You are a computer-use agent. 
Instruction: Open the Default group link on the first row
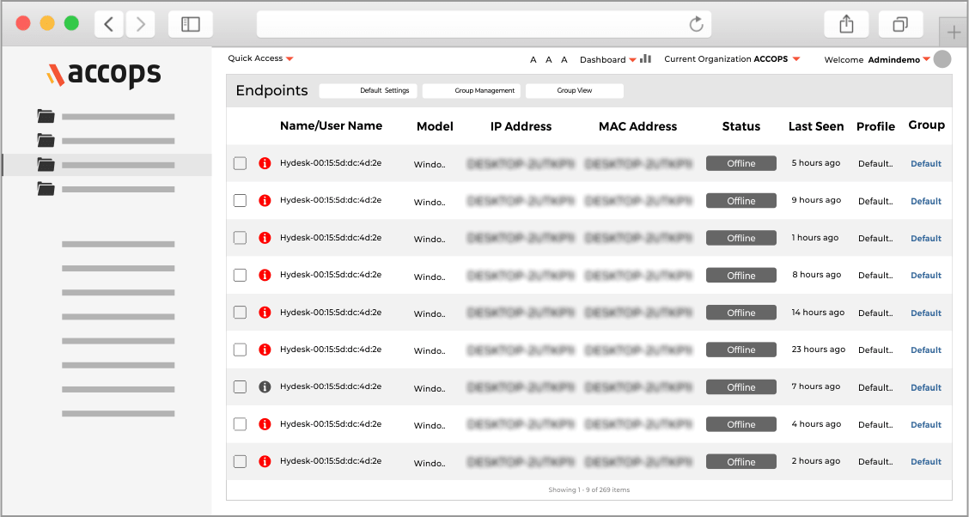click(925, 163)
